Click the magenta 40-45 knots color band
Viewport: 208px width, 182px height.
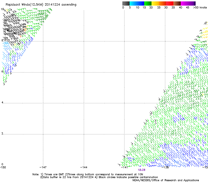[184, 3]
